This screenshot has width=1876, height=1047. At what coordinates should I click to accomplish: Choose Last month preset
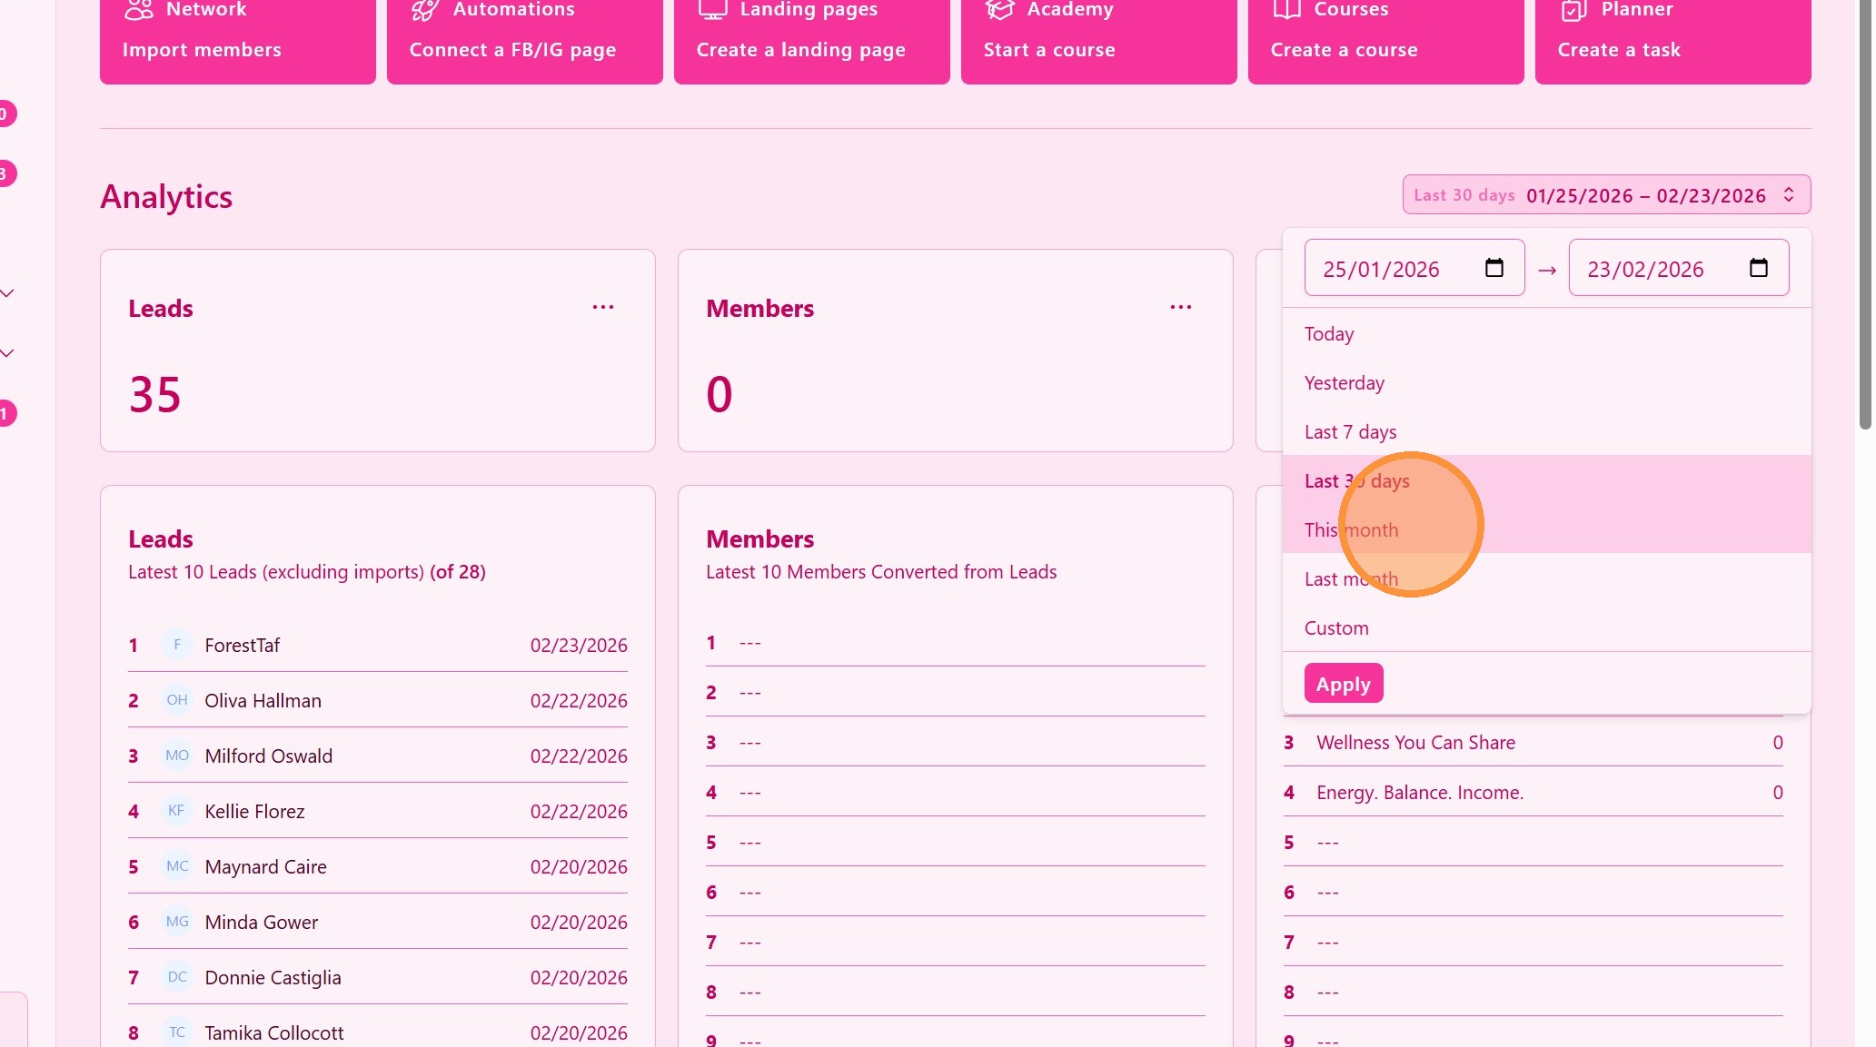tap(1350, 579)
